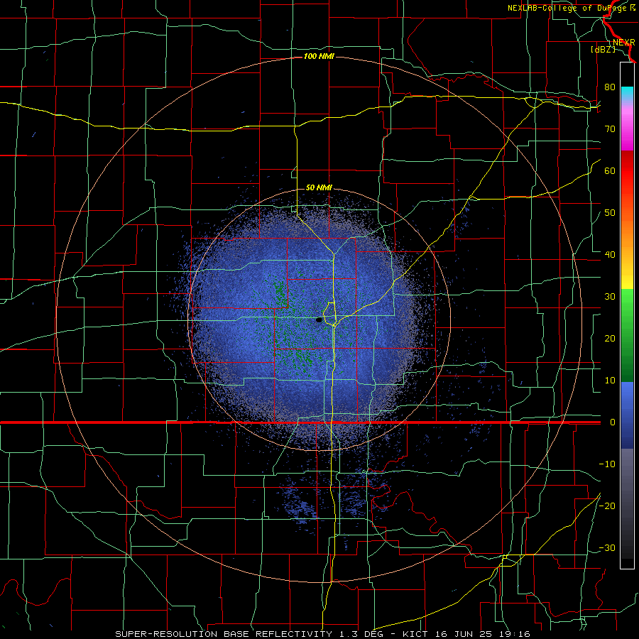This screenshot has height=639, width=639.
Task: Click the bright green segment of the color bar
Action: [x=627, y=303]
